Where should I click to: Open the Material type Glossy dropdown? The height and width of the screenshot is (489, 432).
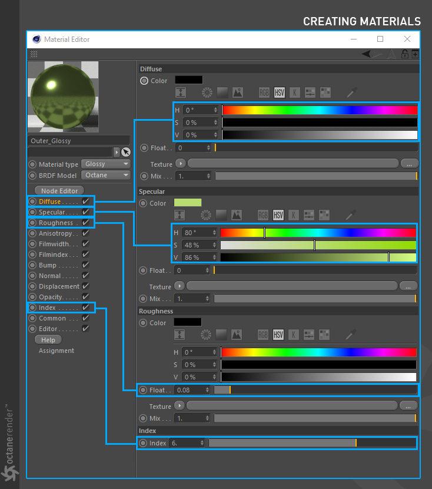pos(105,164)
